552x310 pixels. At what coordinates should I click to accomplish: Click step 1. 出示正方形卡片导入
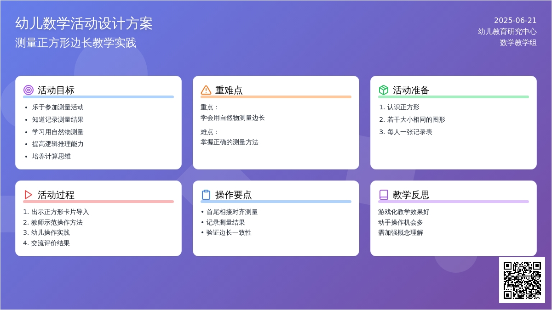(x=56, y=212)
